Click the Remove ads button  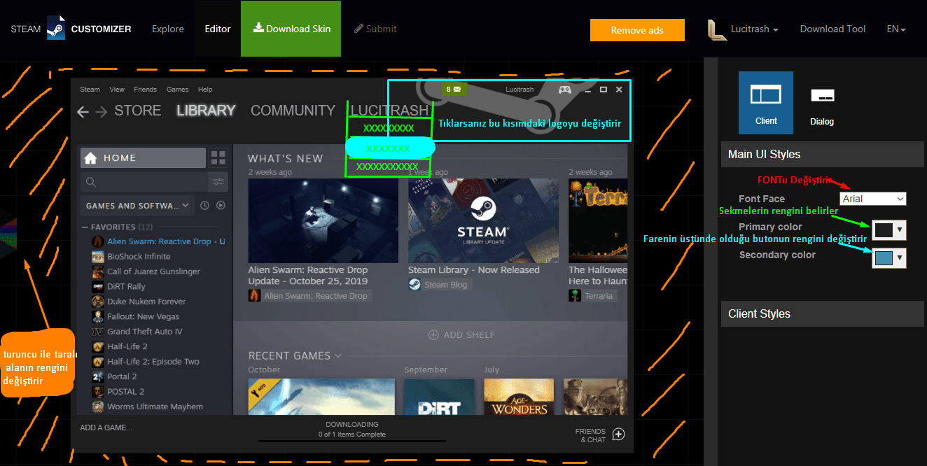coord(637,30)
